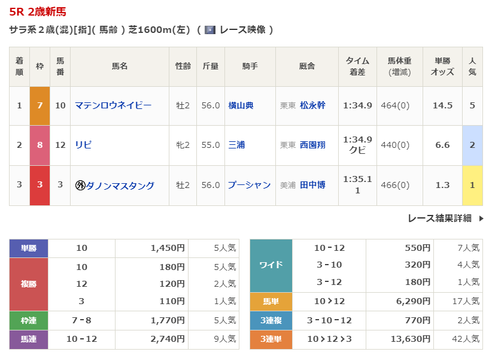
Task: Open jockey 三浦 profile
Action: [x=236, y=145]
